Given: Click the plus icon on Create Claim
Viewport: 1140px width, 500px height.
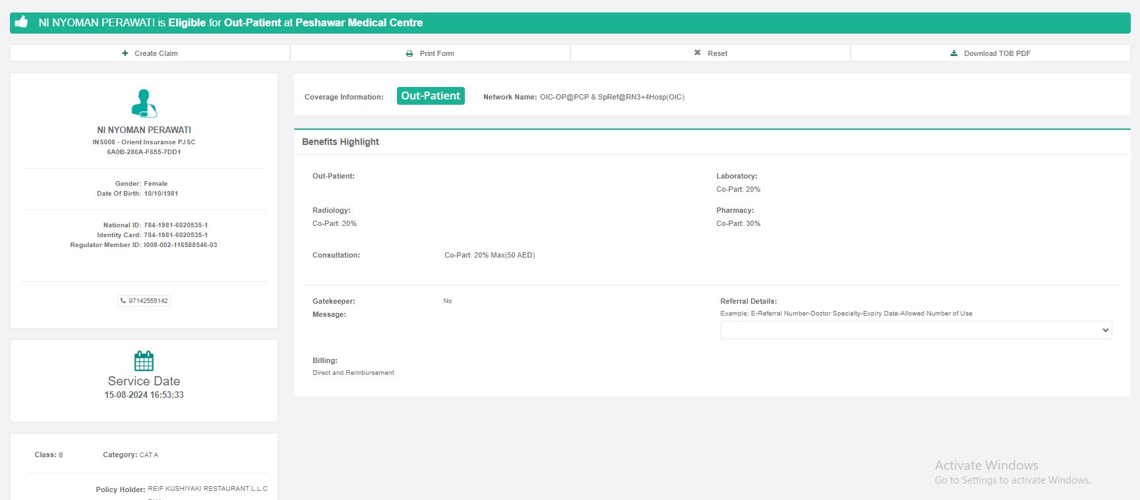Looking at the screenshot, I should tap(125, 53).
